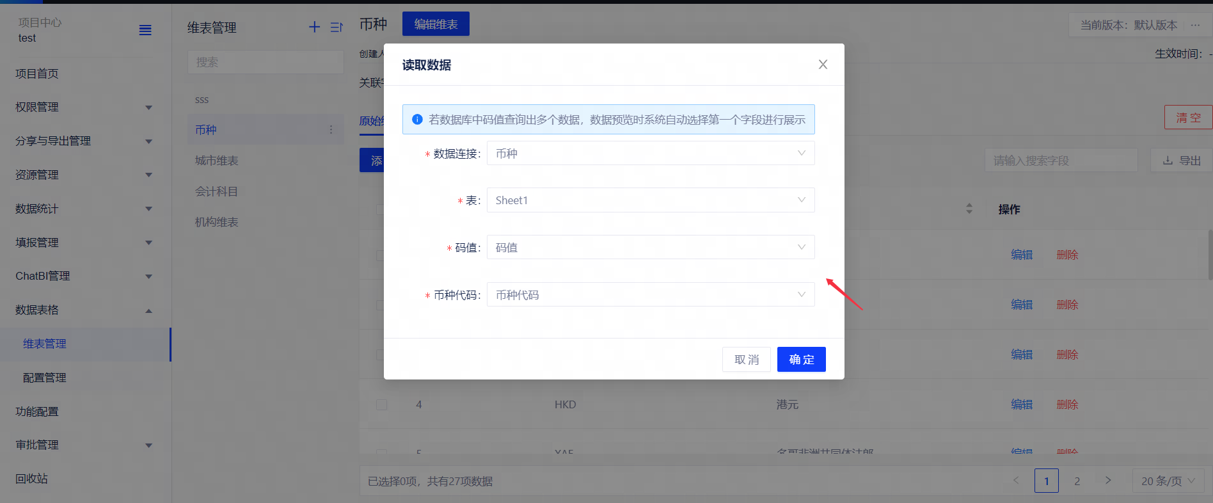Click the collapse list icon beside 维表管理
This screenshot has width=1213, height=503.
click(336, 27)
